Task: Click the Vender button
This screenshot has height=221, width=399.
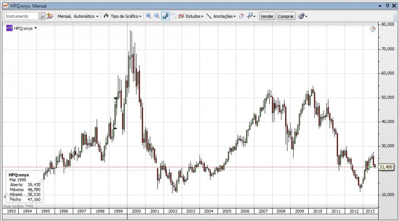Action: tap(267, 16)
